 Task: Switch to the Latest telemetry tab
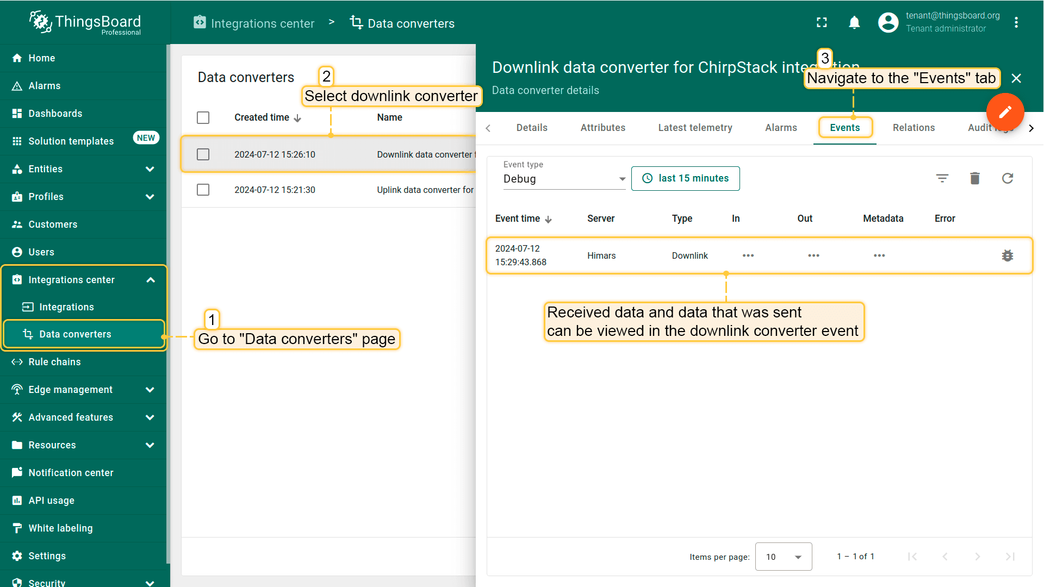[695, 128]
